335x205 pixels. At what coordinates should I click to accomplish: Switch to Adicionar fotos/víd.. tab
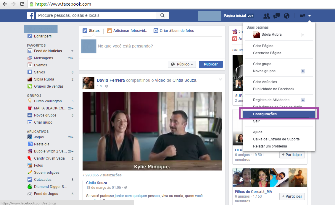127,31
